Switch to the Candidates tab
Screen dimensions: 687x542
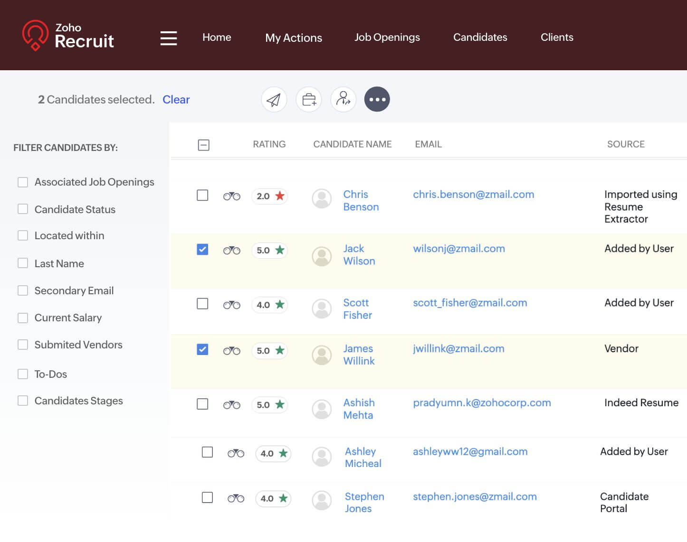coord(480,37)
